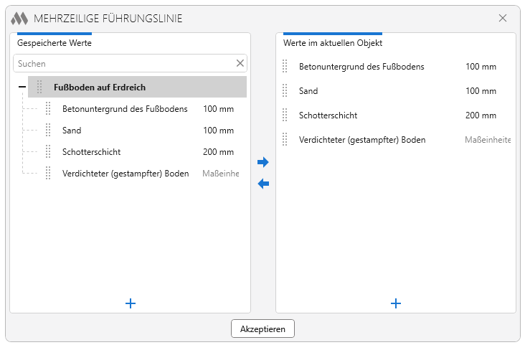The width and height of the screenshot is (525, 345).
Task: Select Sand row in saved values tree
Action: point(72,131)
